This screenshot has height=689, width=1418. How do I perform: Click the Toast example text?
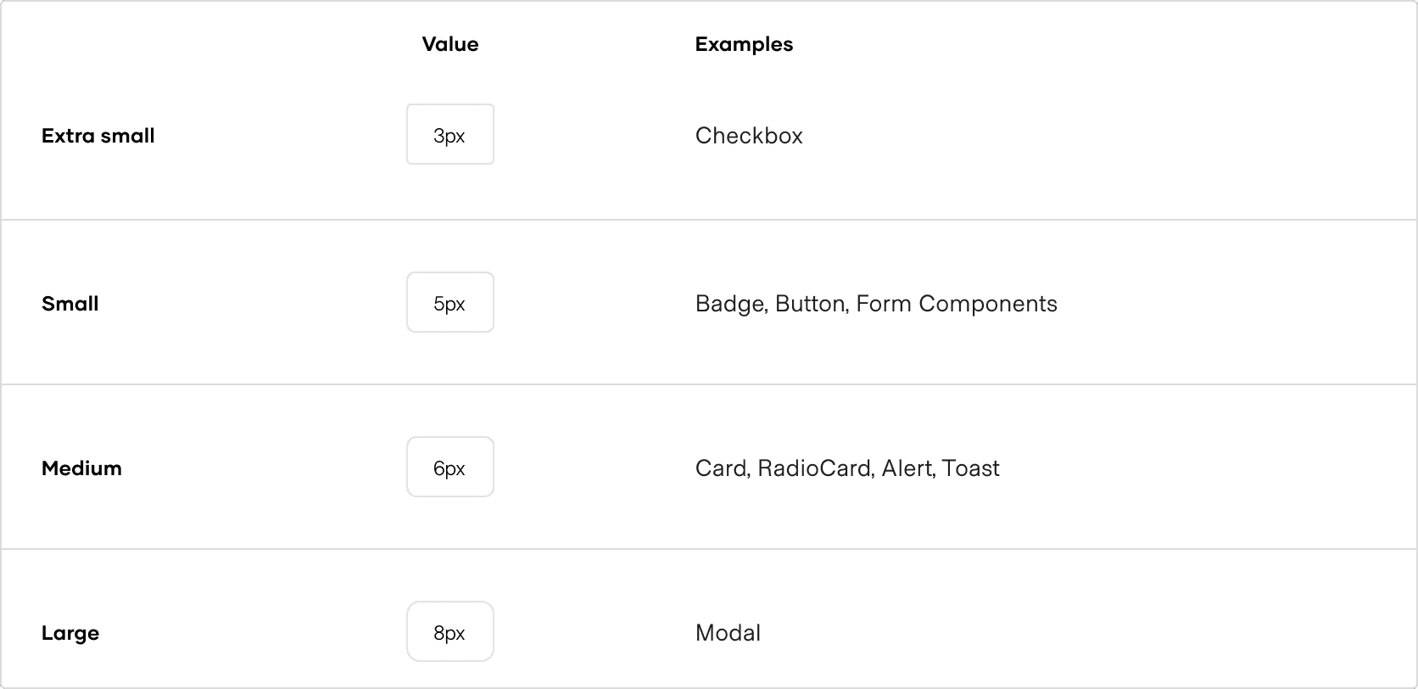pos(971,468)
